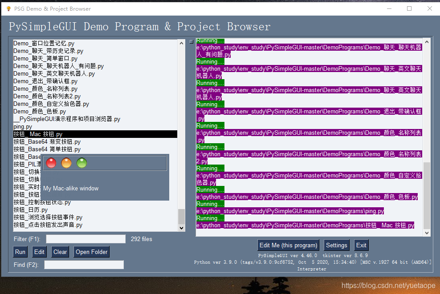Select Demo_聊天_聊天机器人_有问题.py in the list
The width and height of the screenshot is (440, 294).
tap(95, 66)
